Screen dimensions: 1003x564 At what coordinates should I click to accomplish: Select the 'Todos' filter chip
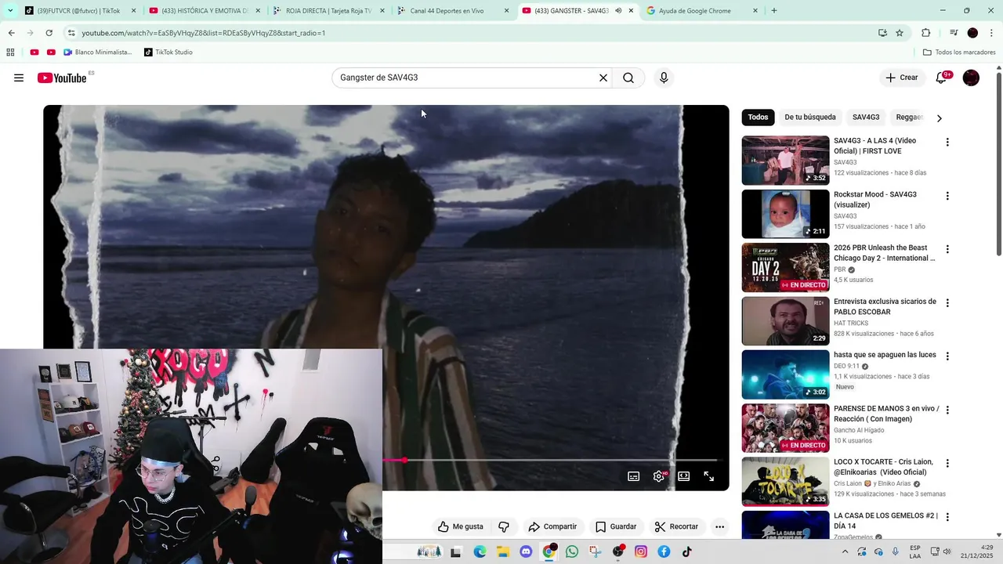click(758, 117)
